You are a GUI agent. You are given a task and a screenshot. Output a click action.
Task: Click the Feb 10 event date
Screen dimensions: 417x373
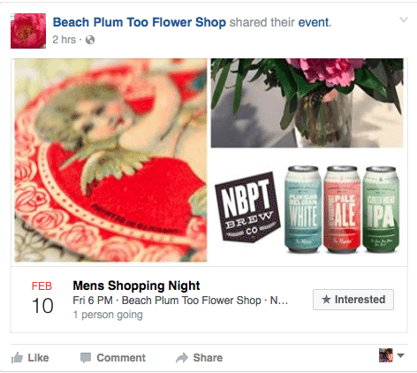click(42, 299)
